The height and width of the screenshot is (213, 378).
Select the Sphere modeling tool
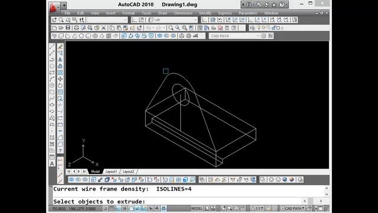point(82,36)
